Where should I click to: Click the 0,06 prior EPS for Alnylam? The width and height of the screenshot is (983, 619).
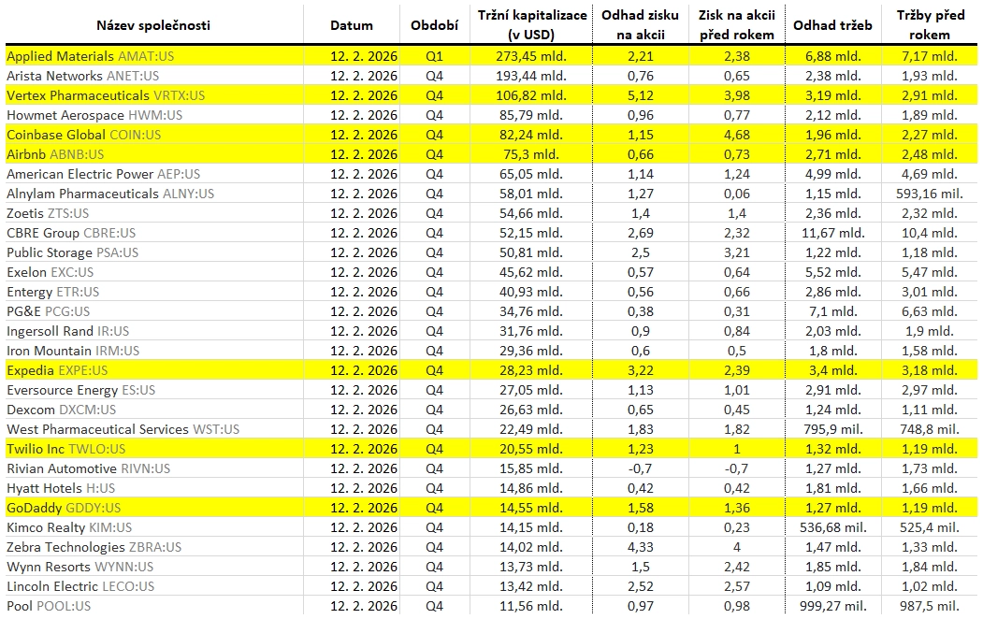coord(737,194)
